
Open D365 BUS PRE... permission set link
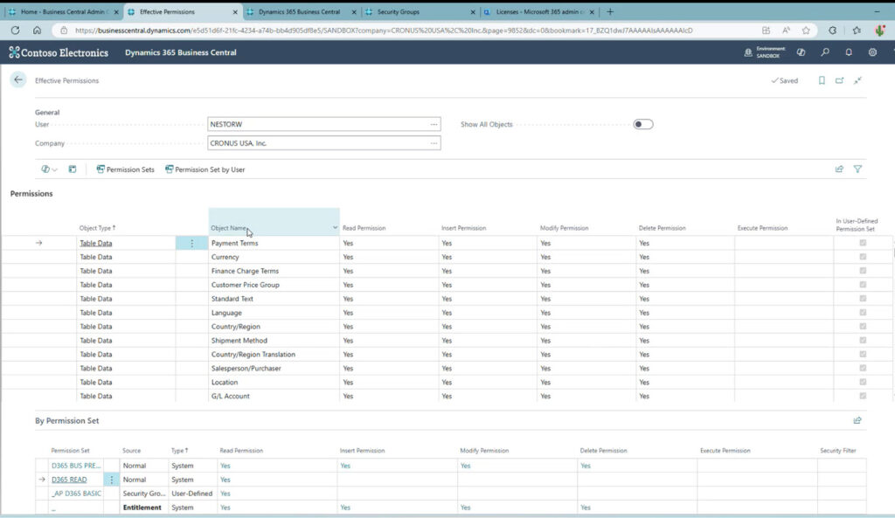[x=76, y=466]
